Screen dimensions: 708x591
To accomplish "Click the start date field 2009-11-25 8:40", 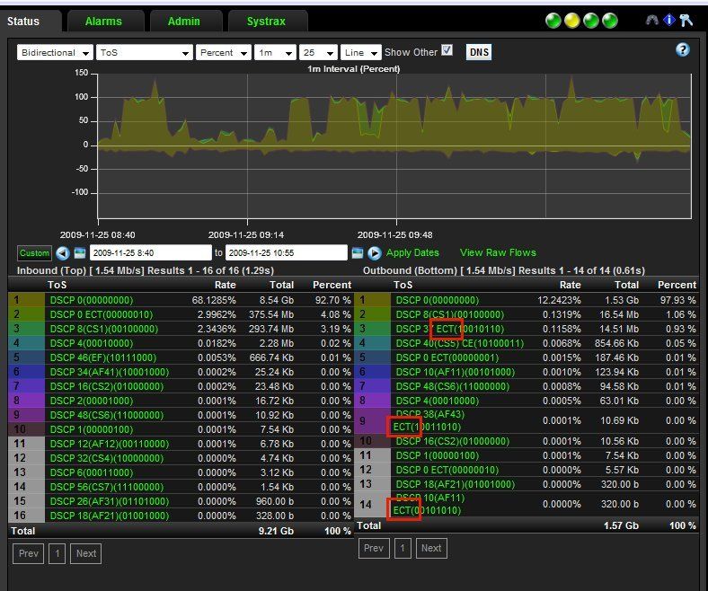I will [x=150, y=252].
